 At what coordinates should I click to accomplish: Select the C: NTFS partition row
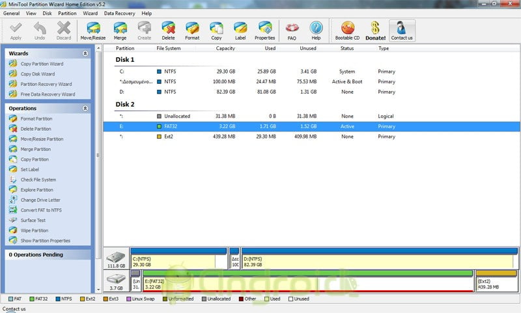(x=311, y=72)
